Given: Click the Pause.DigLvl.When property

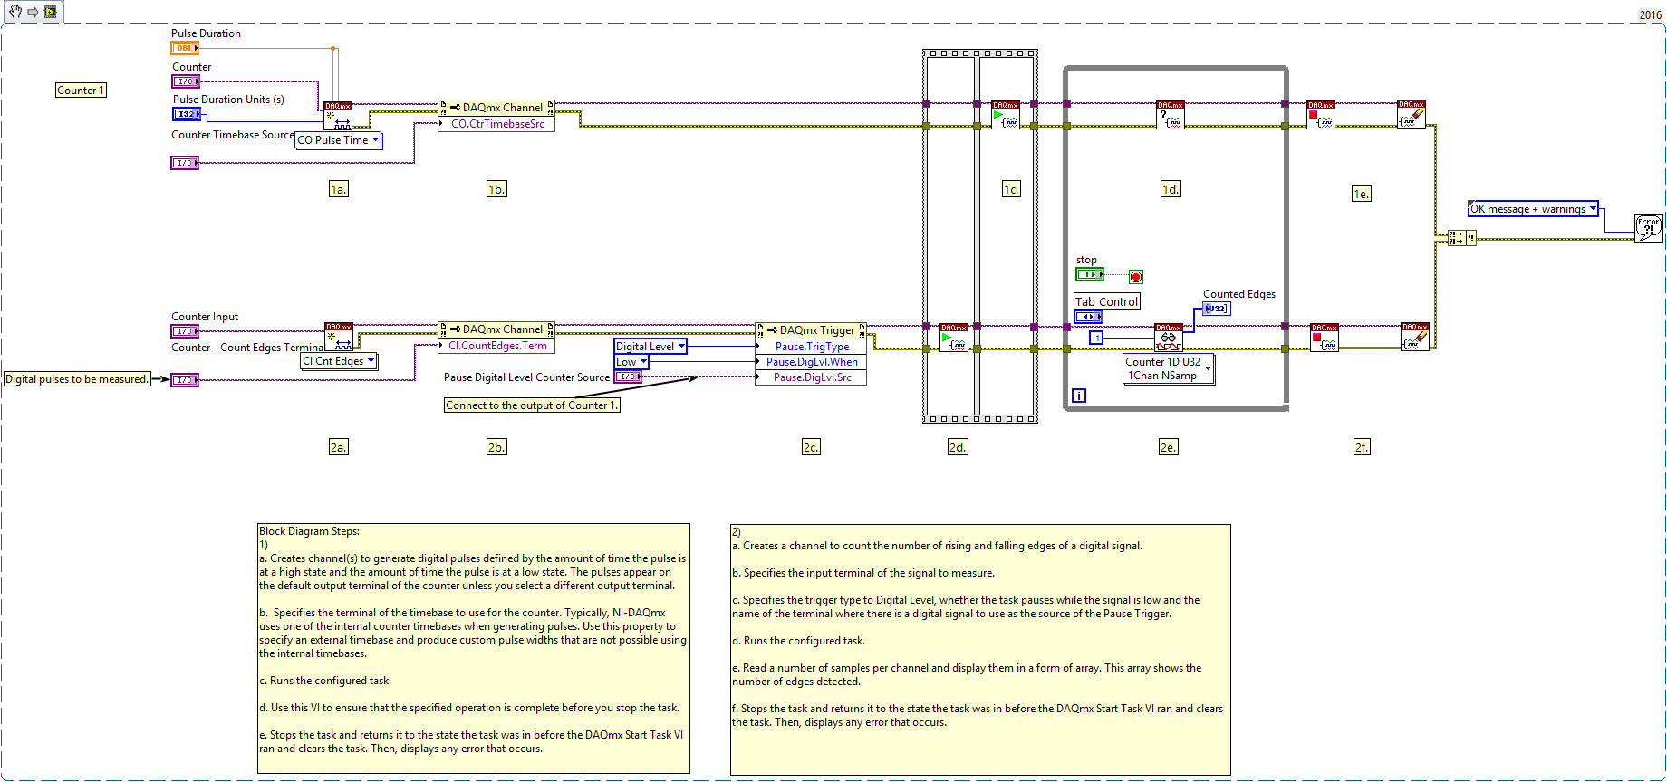Looking at the screenshot, I should click(811, 362).
